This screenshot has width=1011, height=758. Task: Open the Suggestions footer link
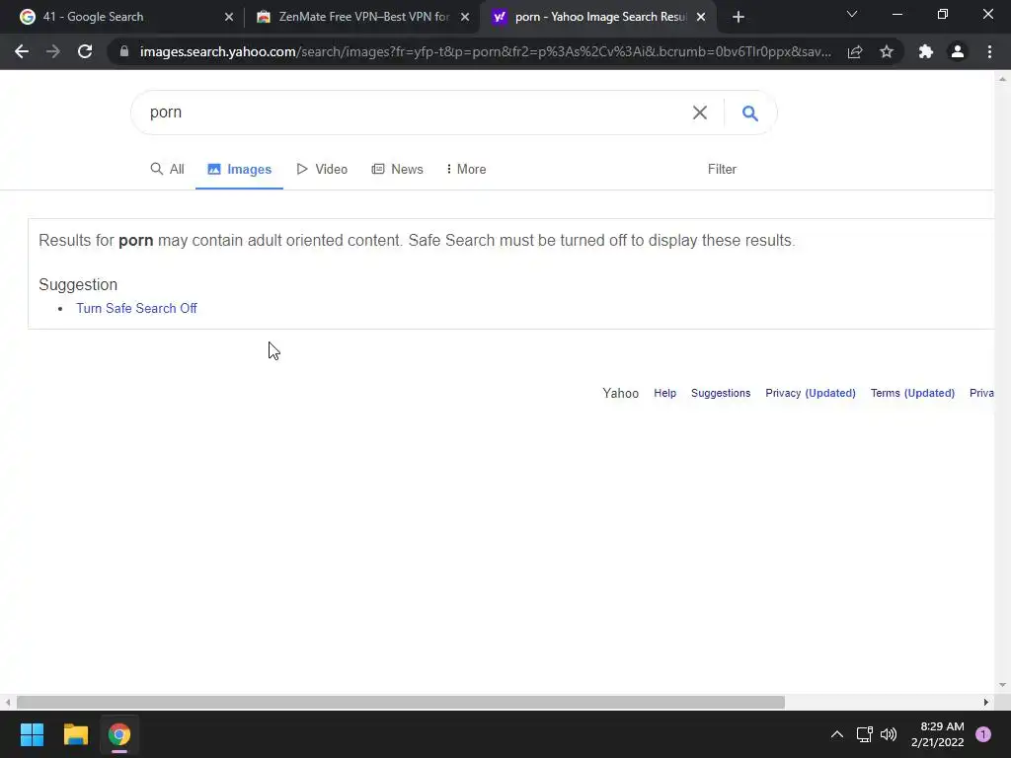tap(721, 393)
